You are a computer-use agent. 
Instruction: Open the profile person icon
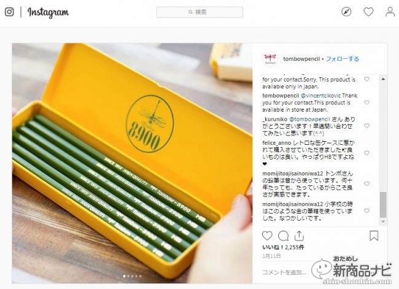tap(390, 12)
